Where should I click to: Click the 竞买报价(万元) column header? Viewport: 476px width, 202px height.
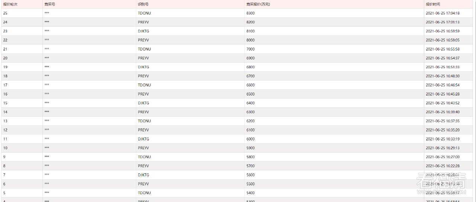(x=258, y=4)
